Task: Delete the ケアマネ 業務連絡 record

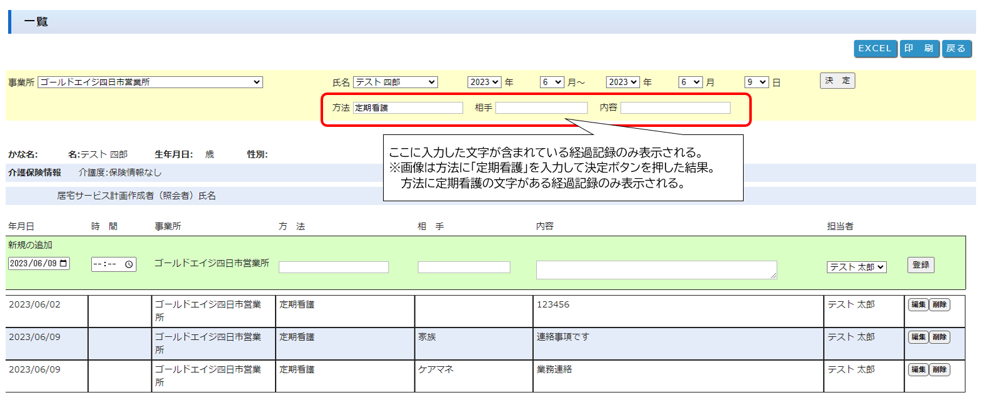Action: pos(939,370)
